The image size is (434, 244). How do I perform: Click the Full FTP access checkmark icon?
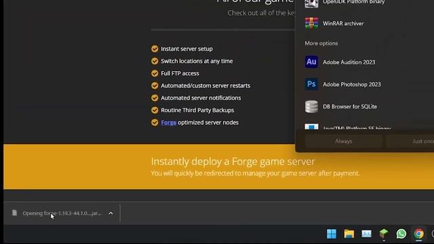(155, 73)
